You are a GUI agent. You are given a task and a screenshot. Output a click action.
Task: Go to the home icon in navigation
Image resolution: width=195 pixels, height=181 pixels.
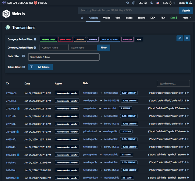(x=82, y=18)
